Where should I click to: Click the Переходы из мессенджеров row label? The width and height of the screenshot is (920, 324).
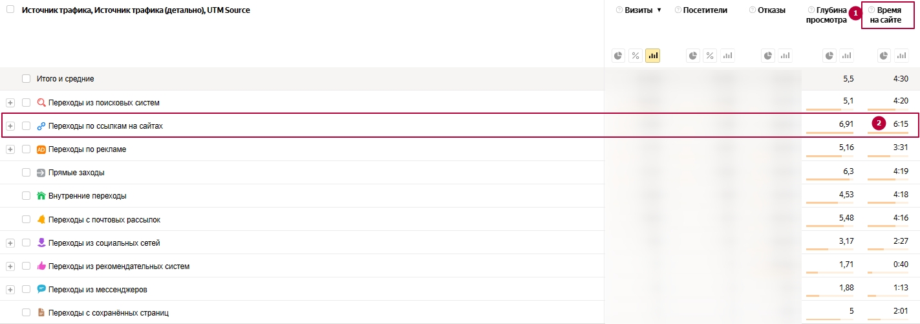[x=98, y=290]
